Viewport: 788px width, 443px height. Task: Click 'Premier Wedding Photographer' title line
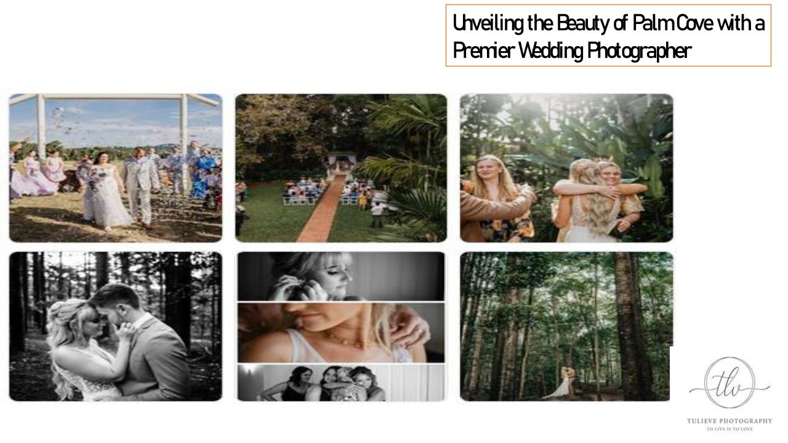tap(573, 50)
